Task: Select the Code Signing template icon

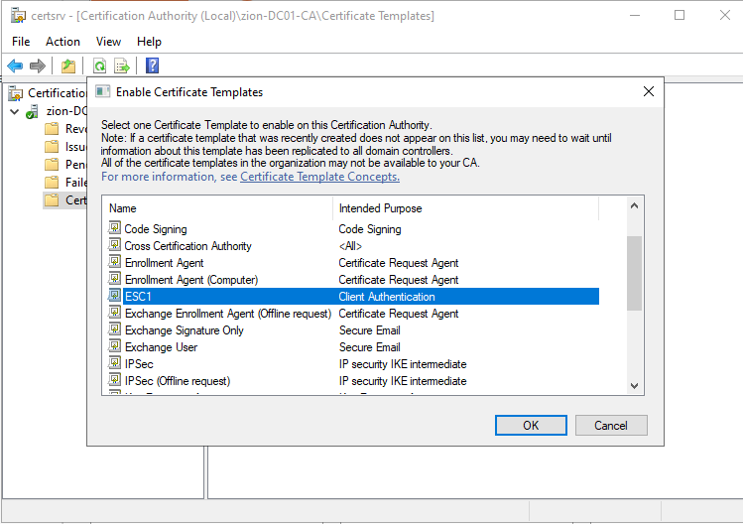Action: 115,229
